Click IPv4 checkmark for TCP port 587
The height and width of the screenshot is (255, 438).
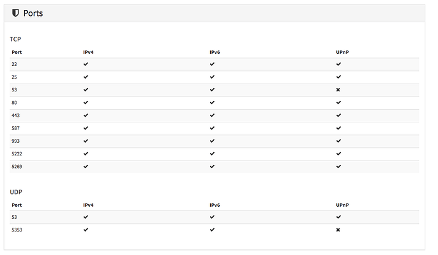click(x=86, y=128)
